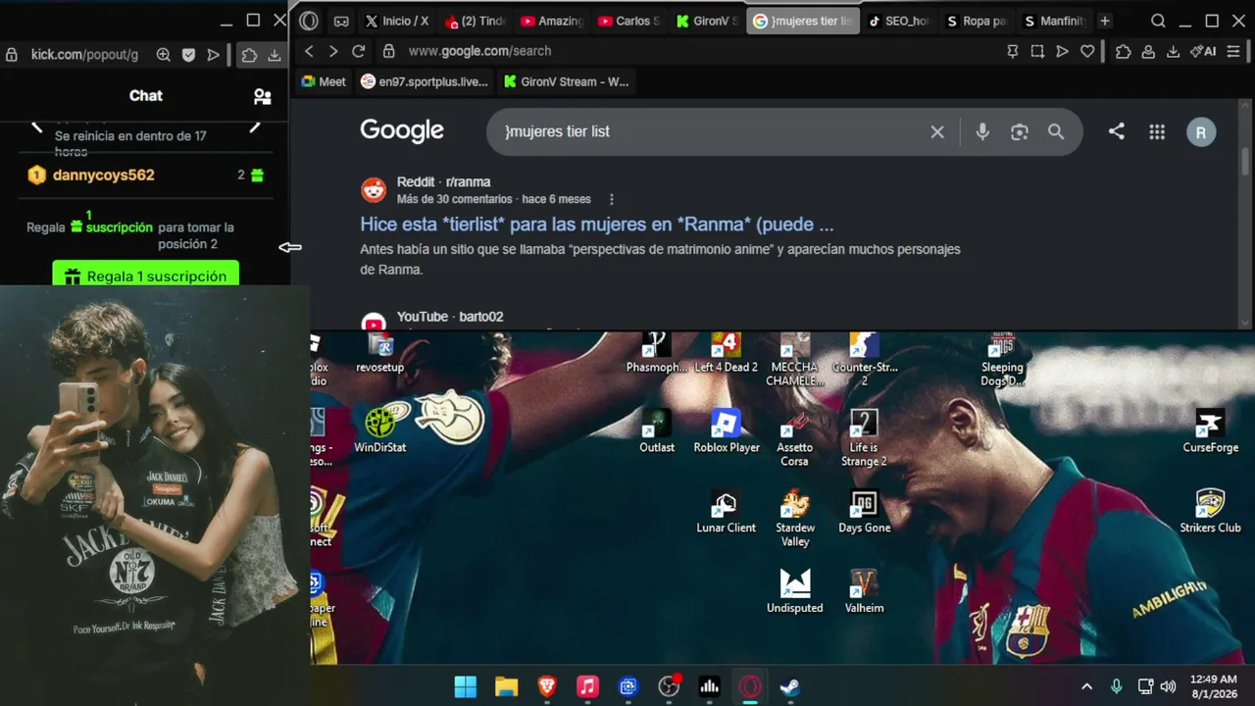
Task: Open Google account avatar R
Action: point(1201,131)
